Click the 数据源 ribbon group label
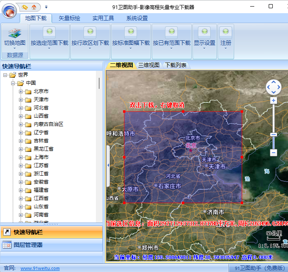 pos(15,55)
